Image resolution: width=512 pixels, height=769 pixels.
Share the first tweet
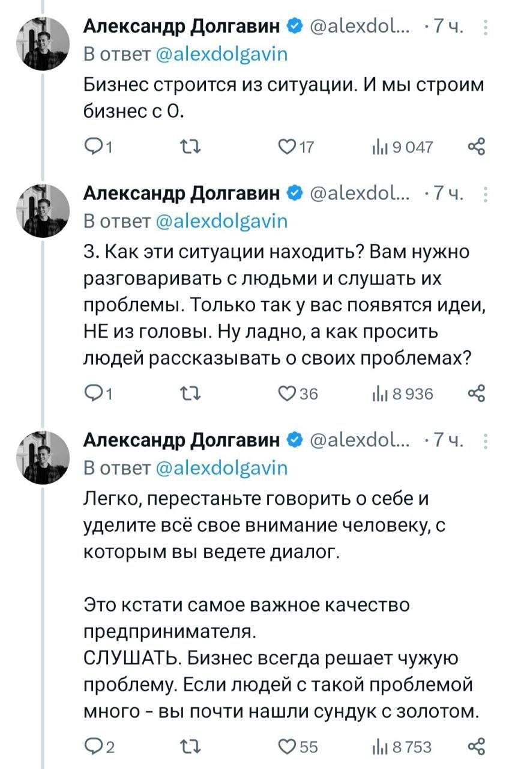pyautogui.click(x=475, y=147)
